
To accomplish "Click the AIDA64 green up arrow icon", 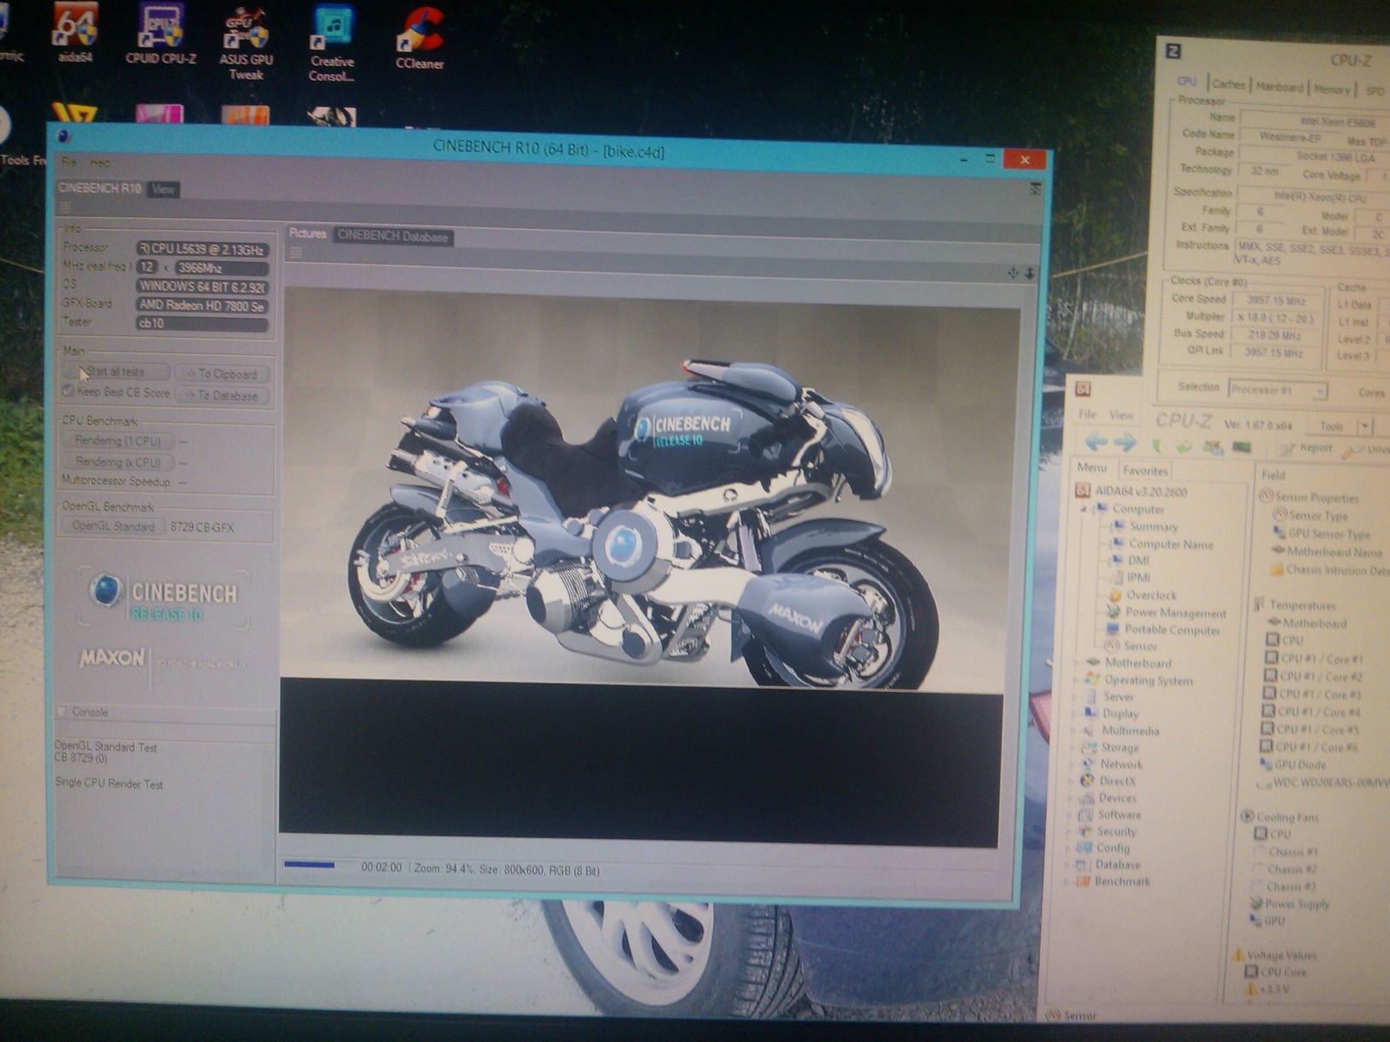I will click(x=1156, y=445).
